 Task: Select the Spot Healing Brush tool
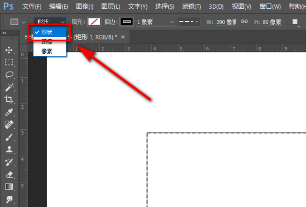9,125
